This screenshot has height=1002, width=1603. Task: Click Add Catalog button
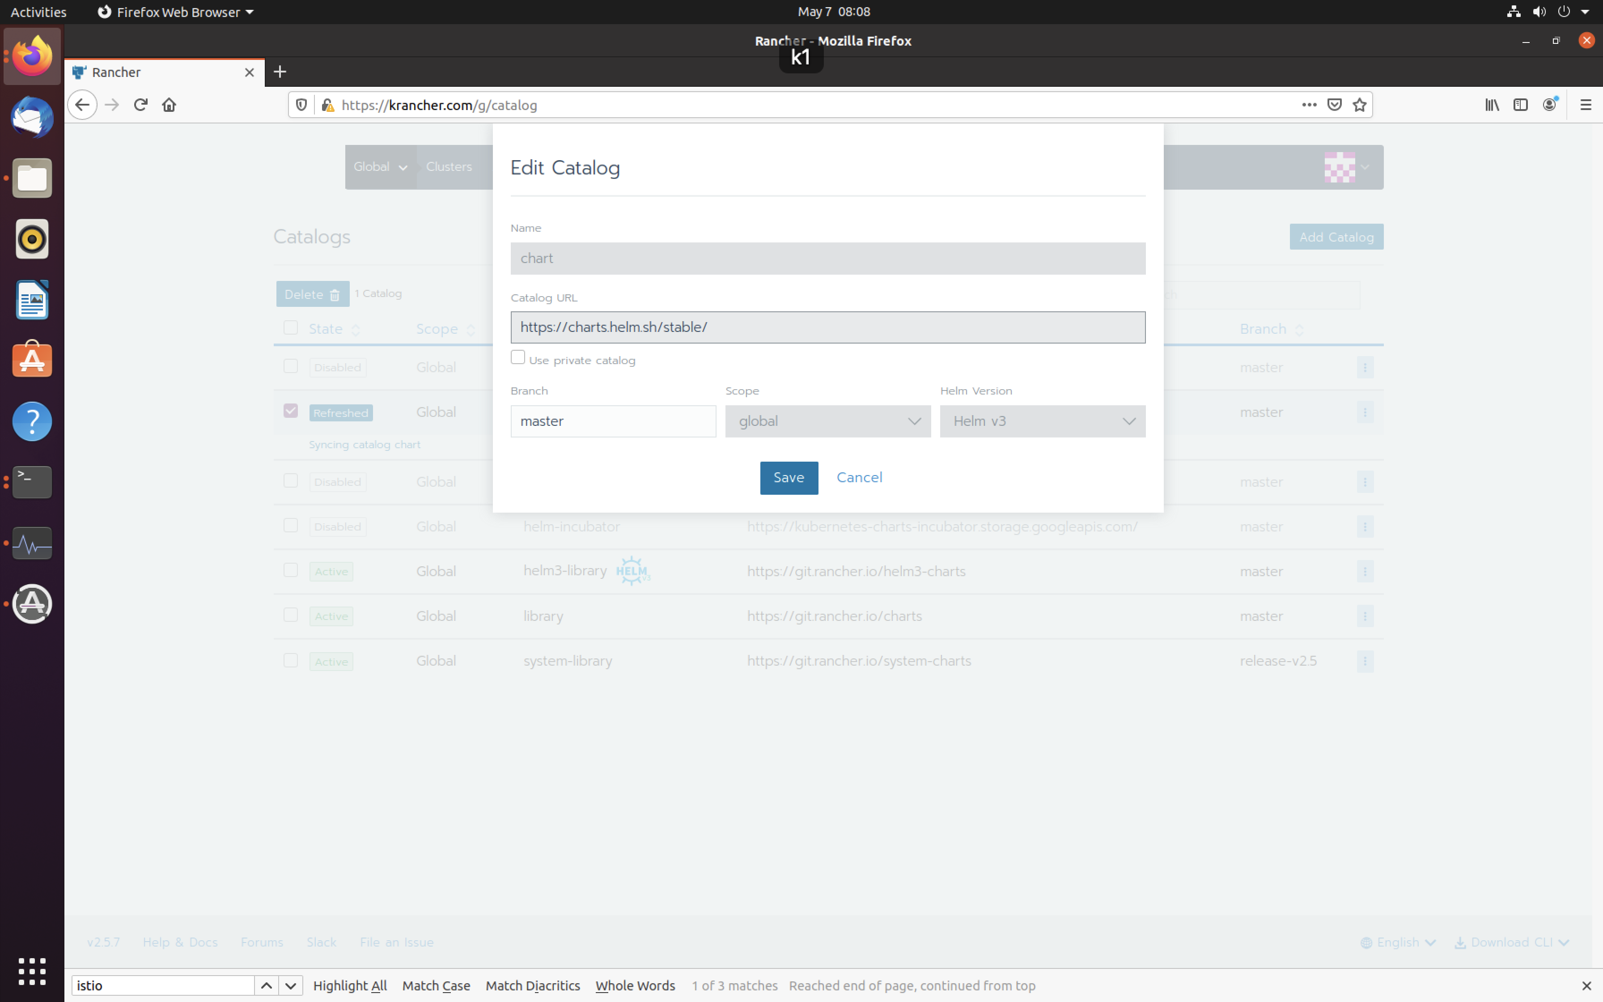coord(1336,237)
